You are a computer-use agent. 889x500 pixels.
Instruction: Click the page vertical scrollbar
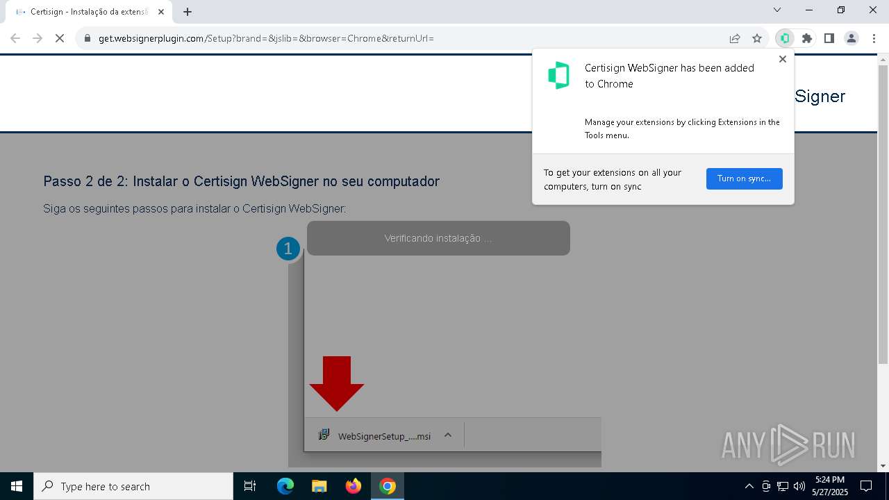pyautogui.click(x=883, y=215)
